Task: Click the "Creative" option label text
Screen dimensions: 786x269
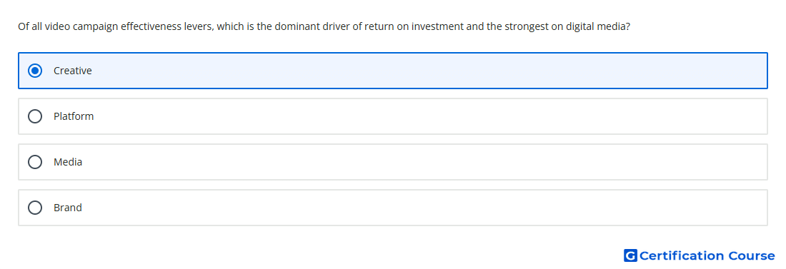Action: [x=73, y=71]
